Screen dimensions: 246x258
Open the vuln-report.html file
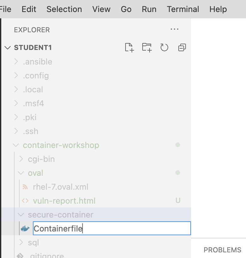(x=64, y=201)
